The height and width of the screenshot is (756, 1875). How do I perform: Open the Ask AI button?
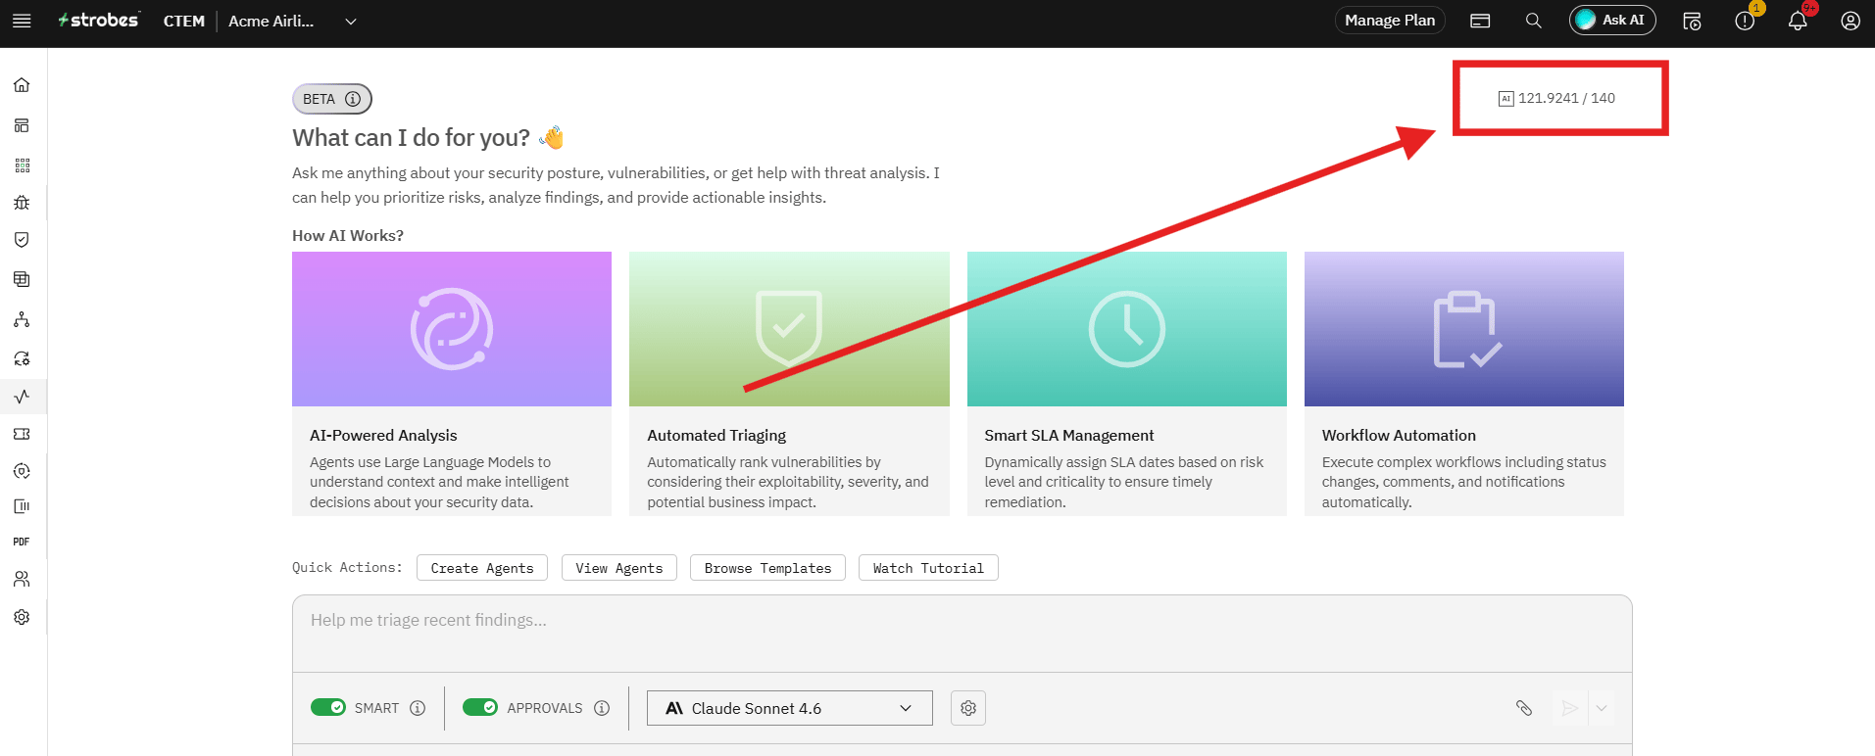[x=1612, y=21]
